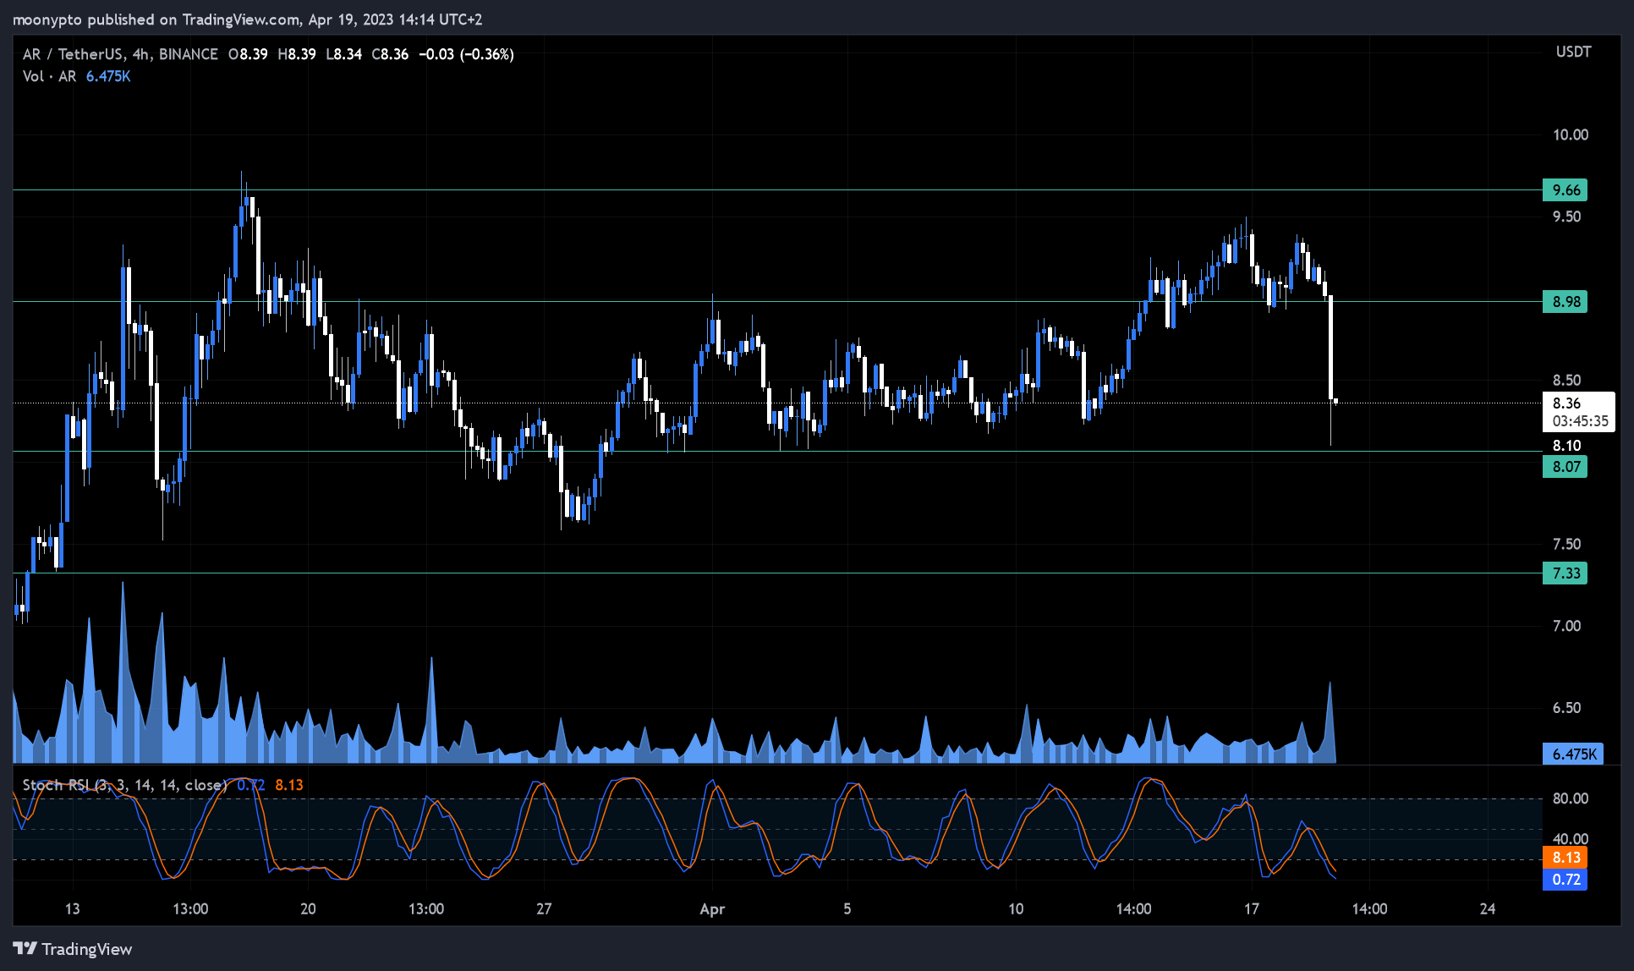The image size is (1634, 971).
Task: Click the 27 date label on time axis
Action: pyautogui.click(x=544, y=909)
